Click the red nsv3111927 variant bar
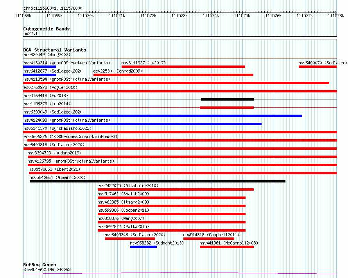348x278 pixels. pos(183,67)
